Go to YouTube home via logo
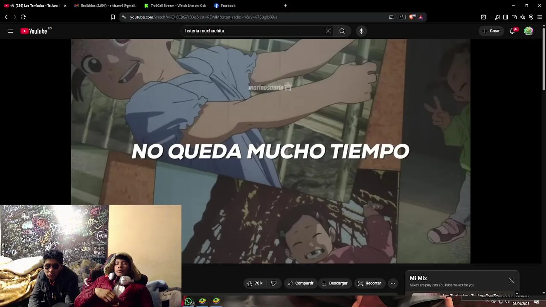Viewport: 546px width, 307px height. (x=34, y=31)
